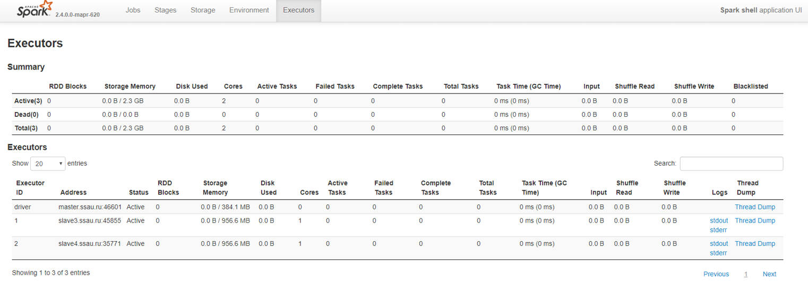The height and width of the screenshot is (281, 808).
Task: Open Thread Dump for executor 1
Action: tap(754, 220)
